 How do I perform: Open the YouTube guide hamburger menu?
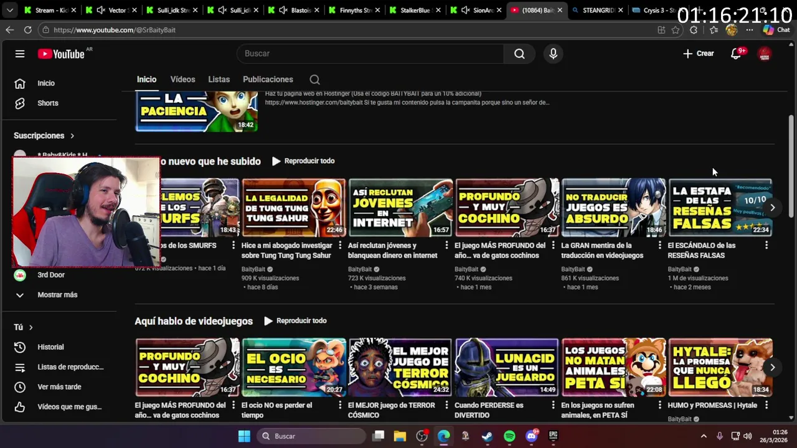tap(20, 54)
